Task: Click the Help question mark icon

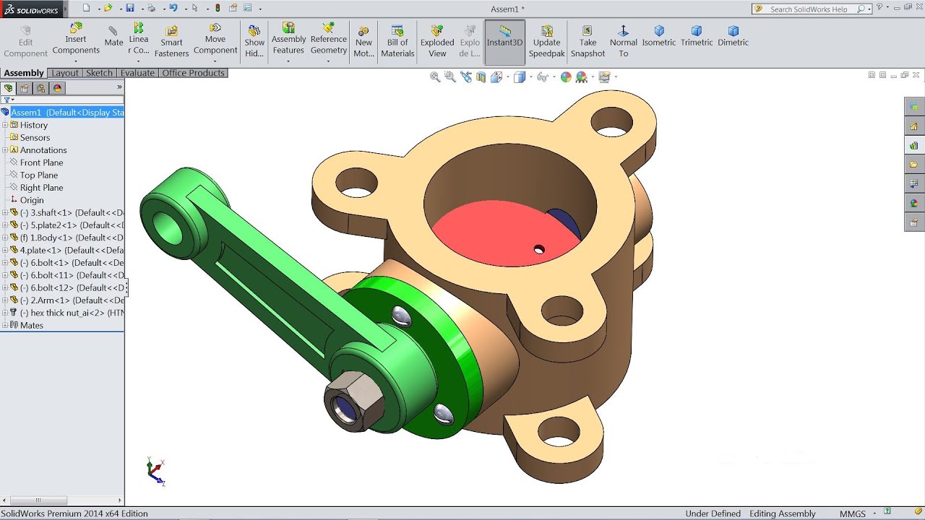Action: (879, 8)
